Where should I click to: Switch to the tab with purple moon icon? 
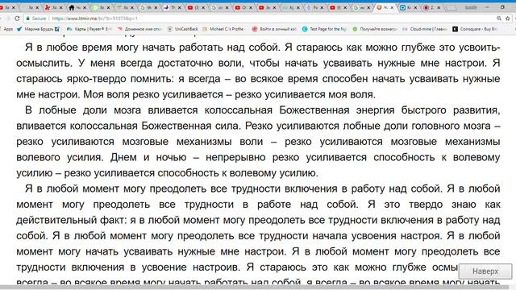click(x=171, y=7)
